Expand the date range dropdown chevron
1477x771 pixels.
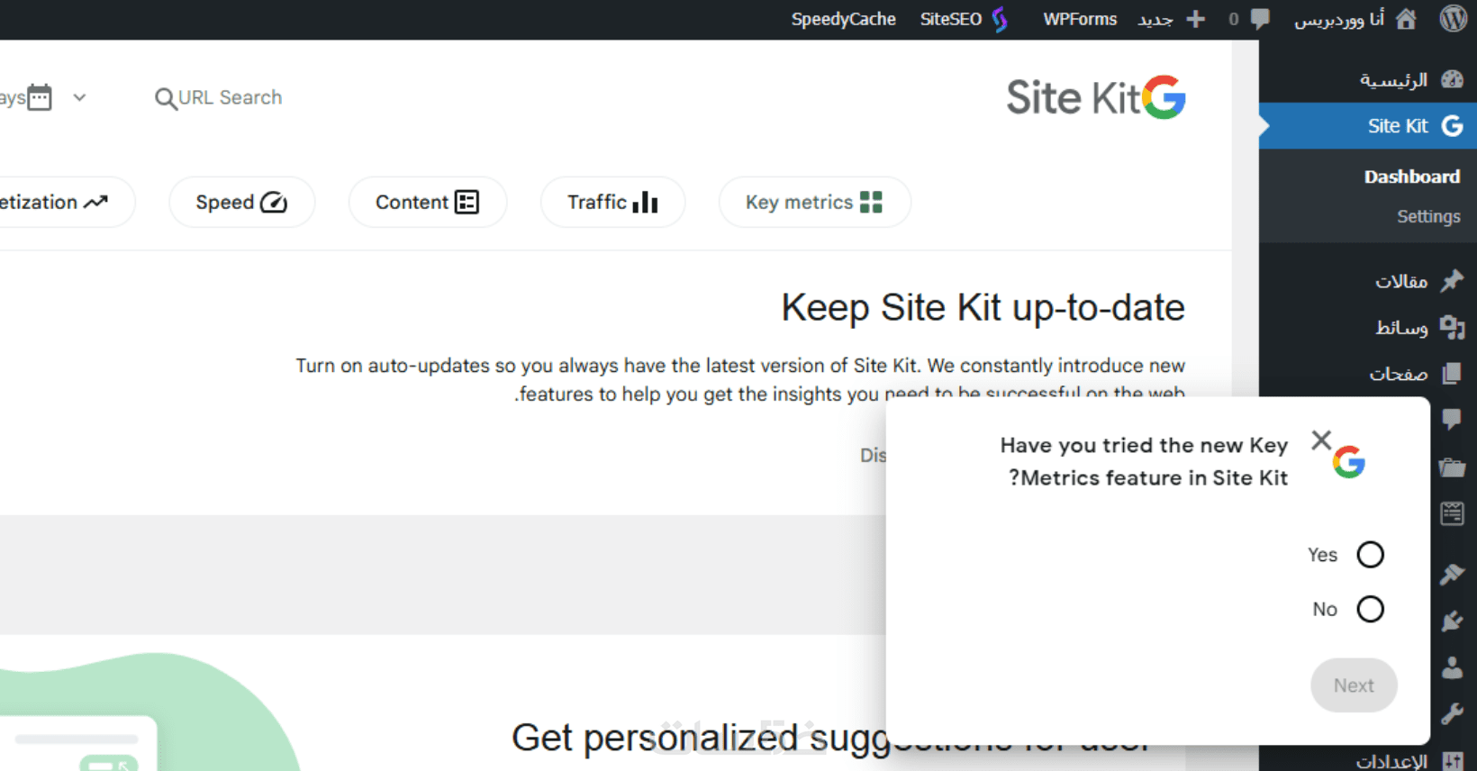click(x=79, y=97)
